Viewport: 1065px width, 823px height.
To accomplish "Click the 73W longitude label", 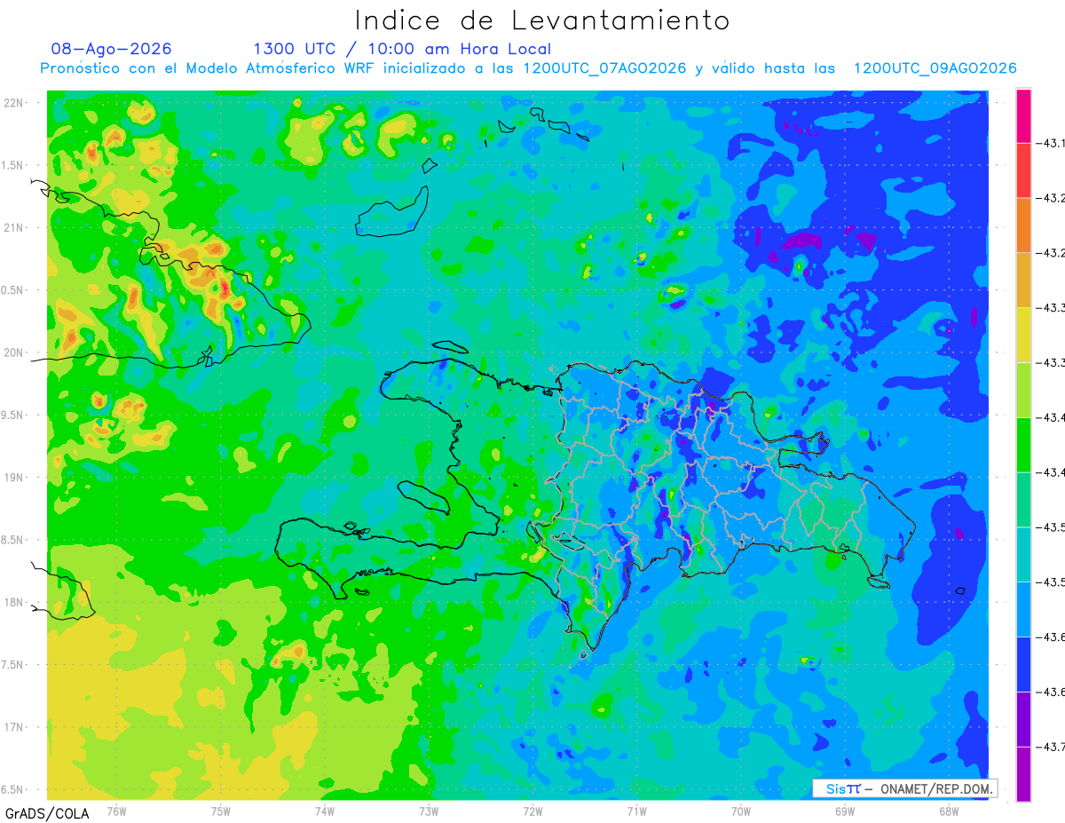I will point(429,810).
